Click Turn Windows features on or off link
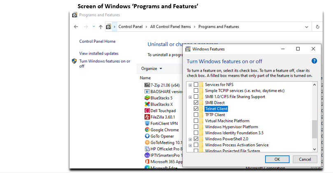 pyautogui.click(x=105, y=64)
